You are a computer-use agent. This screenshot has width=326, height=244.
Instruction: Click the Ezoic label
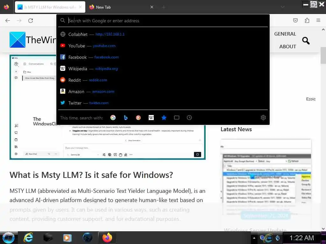[x=311, y=99]
